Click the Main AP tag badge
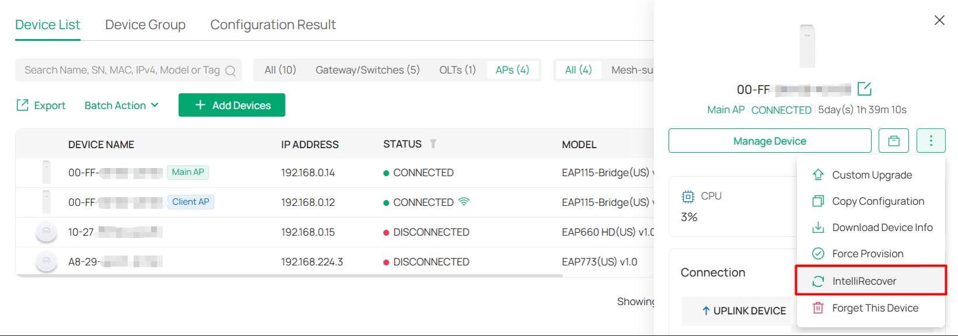Screen dimensions: 958x336 point(188,172)
